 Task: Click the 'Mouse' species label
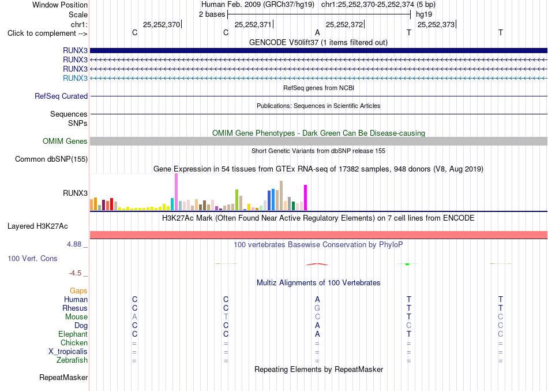[x=76, y=317]
